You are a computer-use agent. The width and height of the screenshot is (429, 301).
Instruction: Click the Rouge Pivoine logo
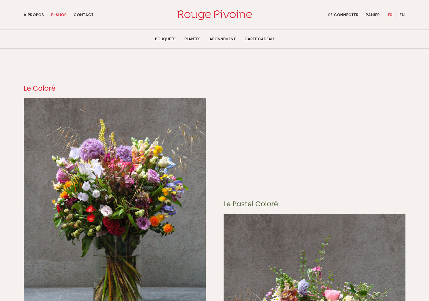pyautogui.click(x=214, y=15)
